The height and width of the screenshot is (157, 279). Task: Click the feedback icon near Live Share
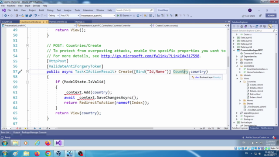click(x=260, y=16)
